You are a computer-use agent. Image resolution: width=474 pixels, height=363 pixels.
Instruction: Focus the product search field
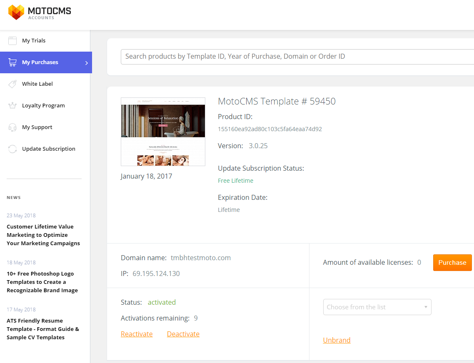click(x=297, y=57)
